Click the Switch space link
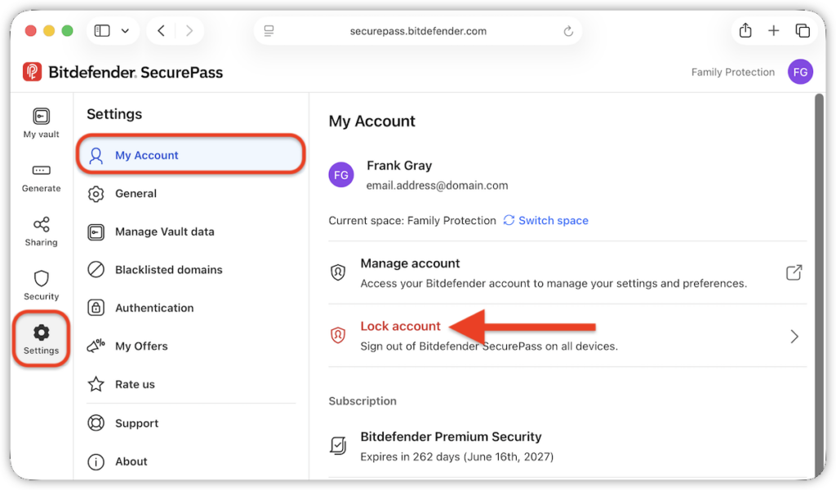Screen dimensions: 836x490 pos(546,220)
